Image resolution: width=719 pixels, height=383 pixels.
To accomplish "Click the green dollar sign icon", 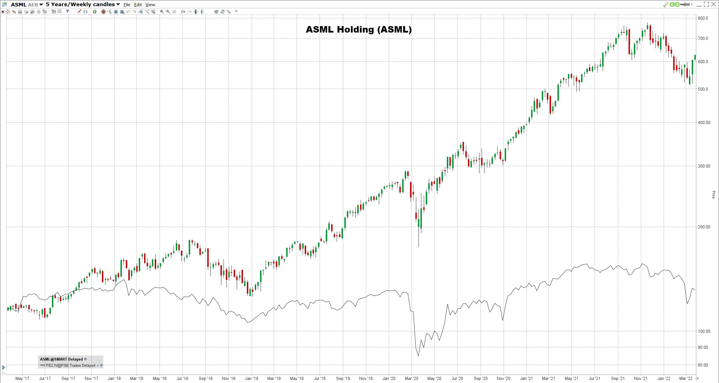I will [x=94, y=12].
